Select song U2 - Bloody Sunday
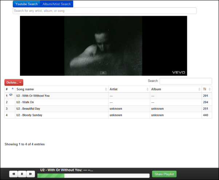Viewport: 219px width, 180px height. point(29,115)
